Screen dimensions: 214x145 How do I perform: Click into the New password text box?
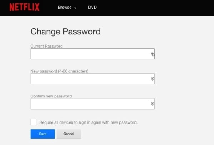(89, 79)
